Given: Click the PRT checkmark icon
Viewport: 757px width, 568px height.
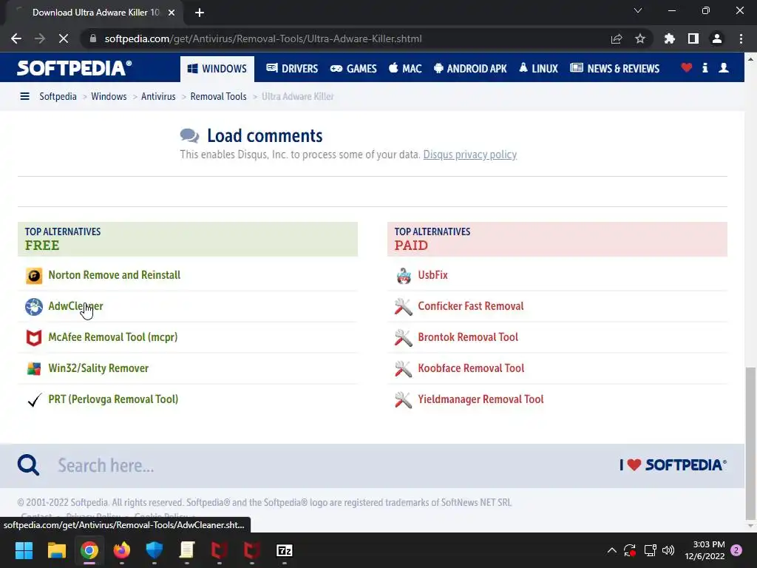Looking at the screenshot, I should (34, 399).
